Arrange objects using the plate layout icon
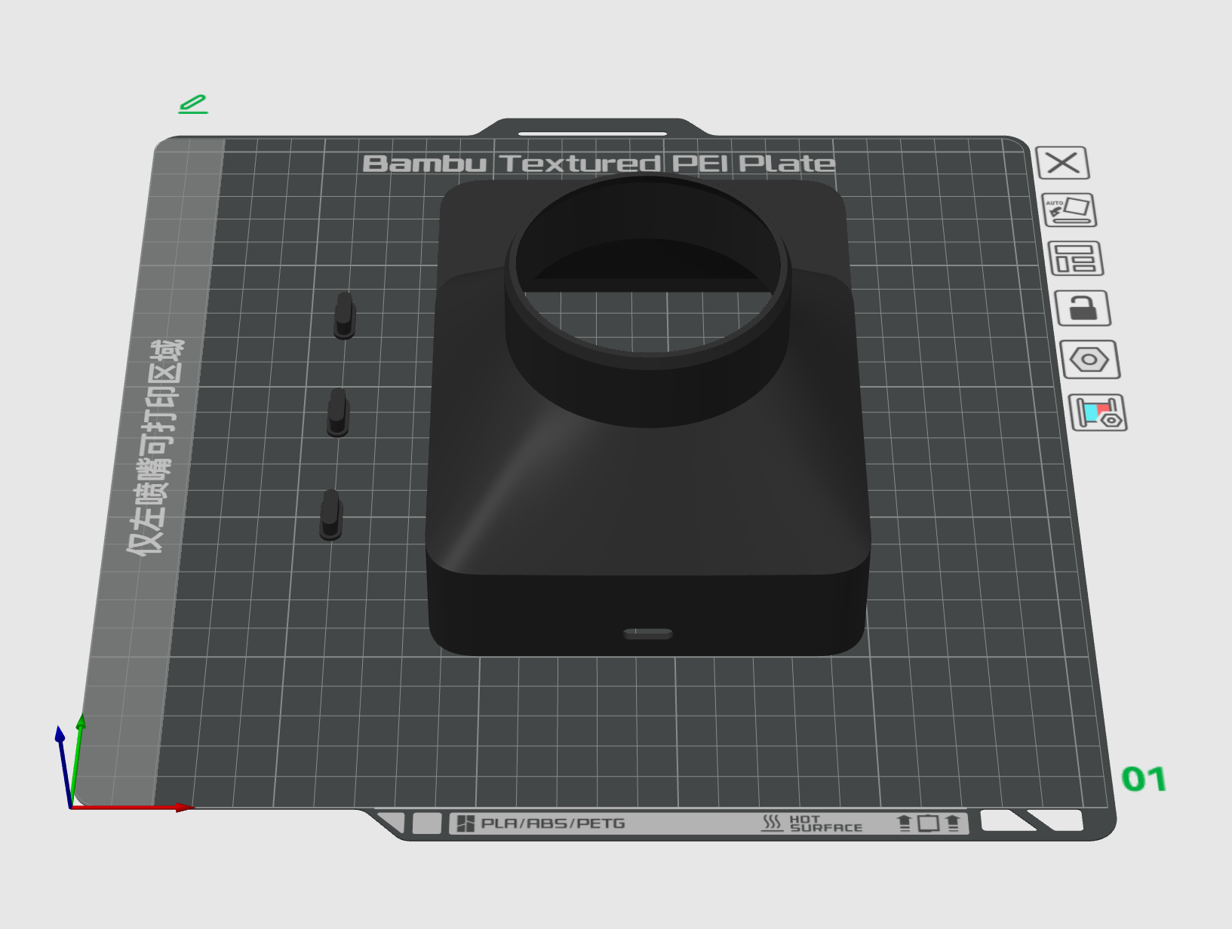This screenshot has width=1232, height=929. point(1076,259)
